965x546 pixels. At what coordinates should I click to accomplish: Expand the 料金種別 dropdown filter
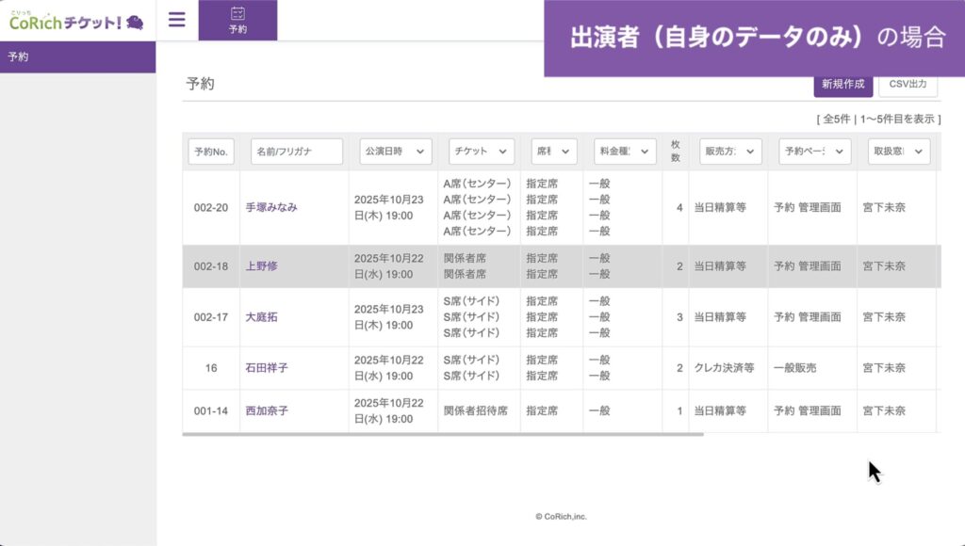[624, 152]
